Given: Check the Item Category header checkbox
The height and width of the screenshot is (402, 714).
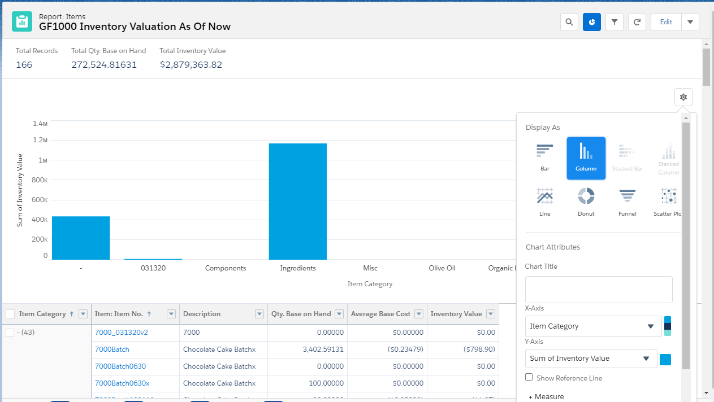Looking at the screenshot, I should tap(10, 314).
